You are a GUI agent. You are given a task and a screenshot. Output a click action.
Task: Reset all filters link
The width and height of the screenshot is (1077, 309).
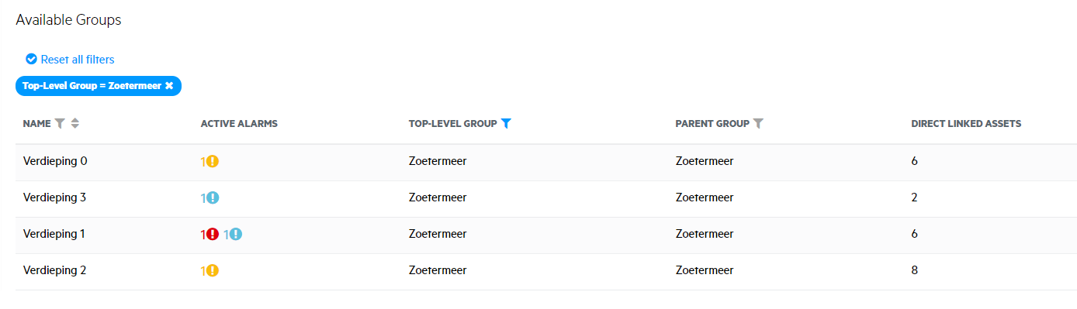coord(78,59)
